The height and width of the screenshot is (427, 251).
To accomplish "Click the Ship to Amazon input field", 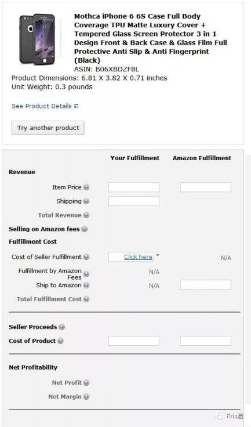I will pos(206,285).
